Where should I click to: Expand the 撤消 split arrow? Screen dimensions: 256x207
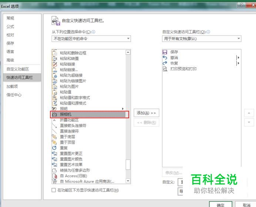click(x=238, y=58)
